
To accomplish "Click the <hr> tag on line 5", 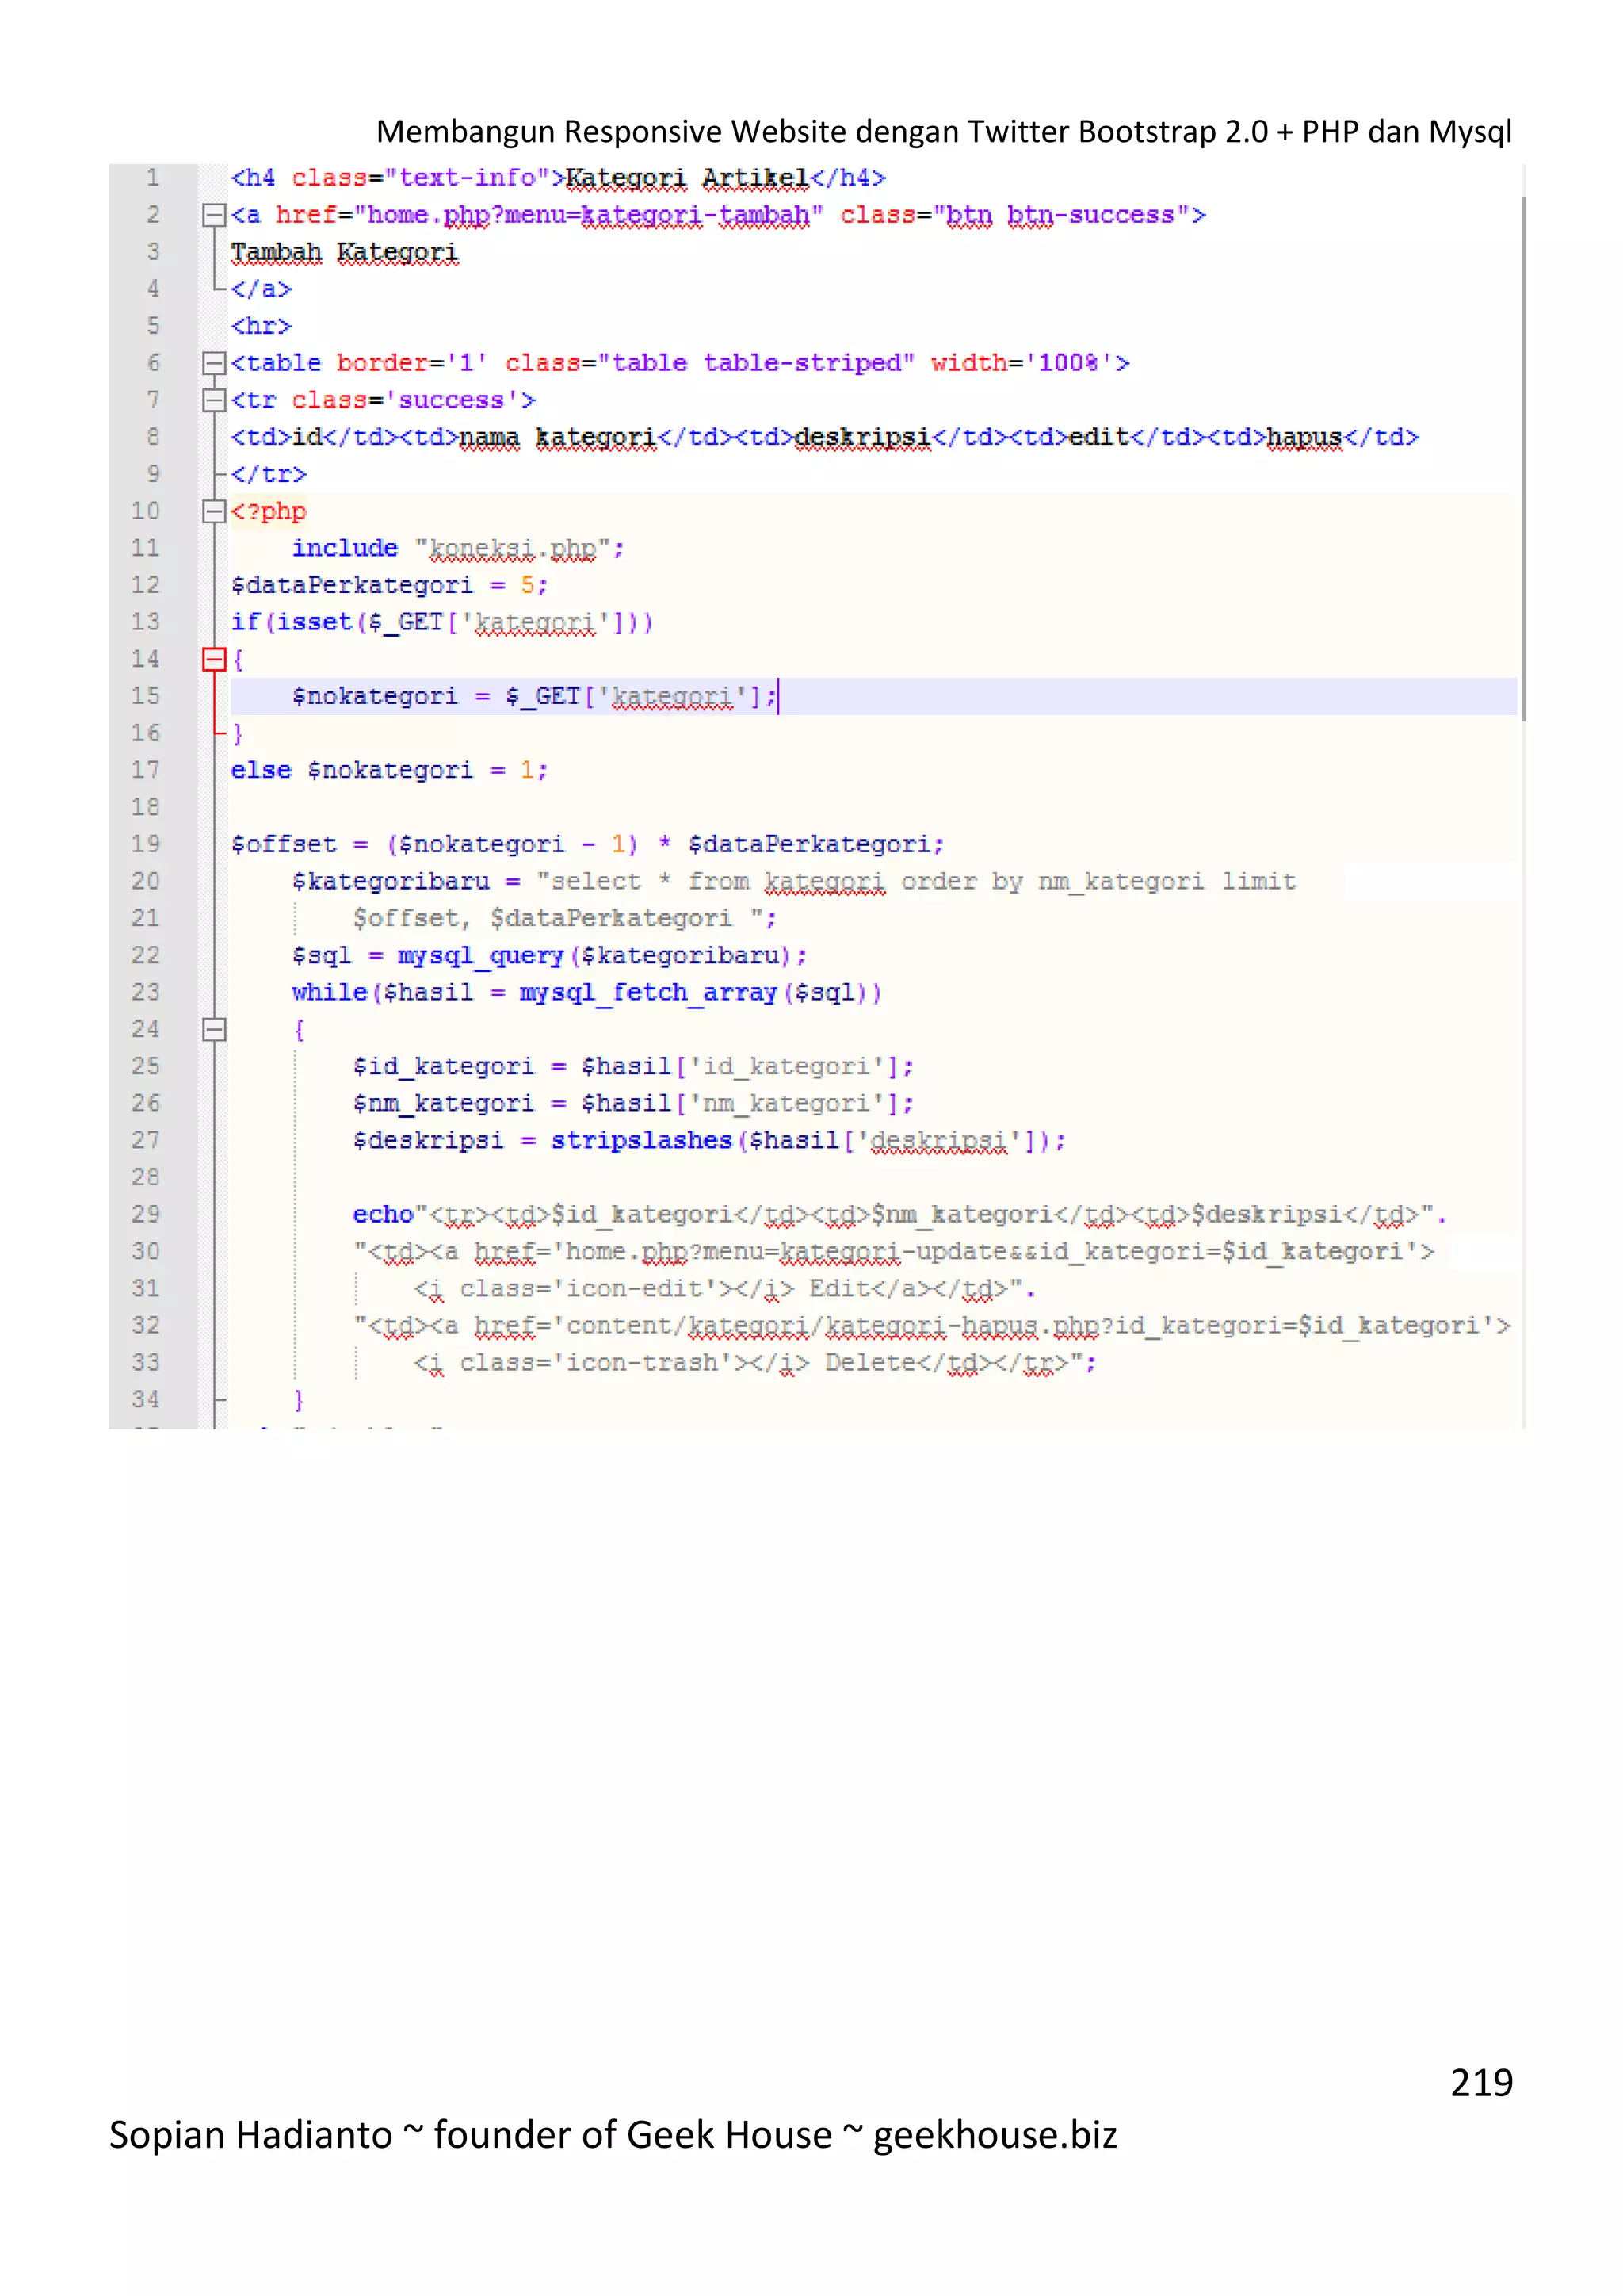I will [261, 326].
